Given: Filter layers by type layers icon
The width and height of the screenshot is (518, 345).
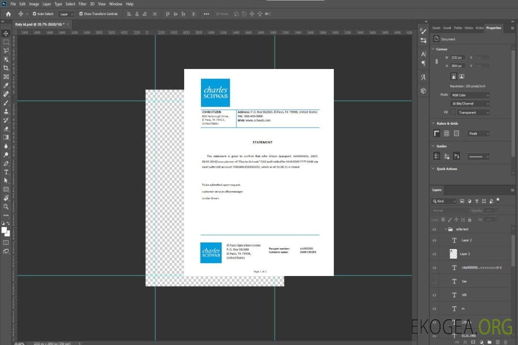Looking at the screenshot, I should click(477, 201).
